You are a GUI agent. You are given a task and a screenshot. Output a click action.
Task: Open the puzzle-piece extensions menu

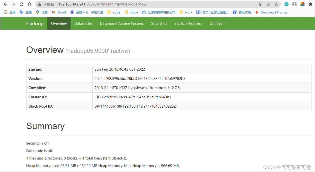coord(310,4)
